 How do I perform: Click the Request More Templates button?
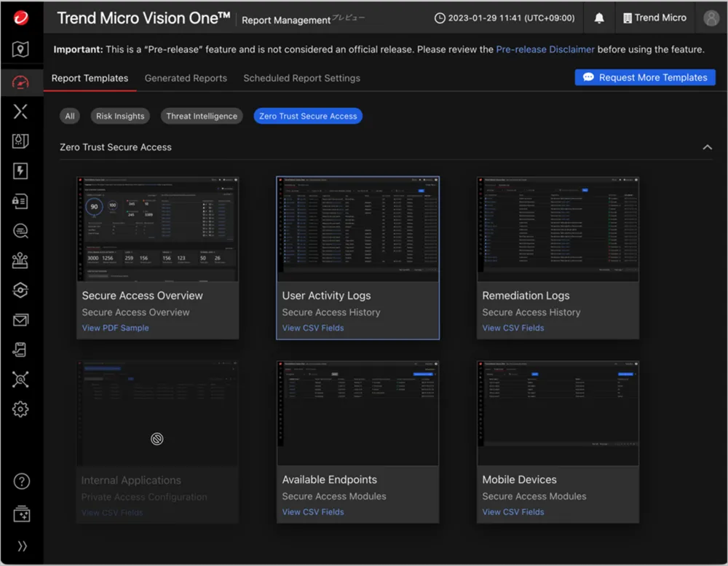(x=645, y=77)
